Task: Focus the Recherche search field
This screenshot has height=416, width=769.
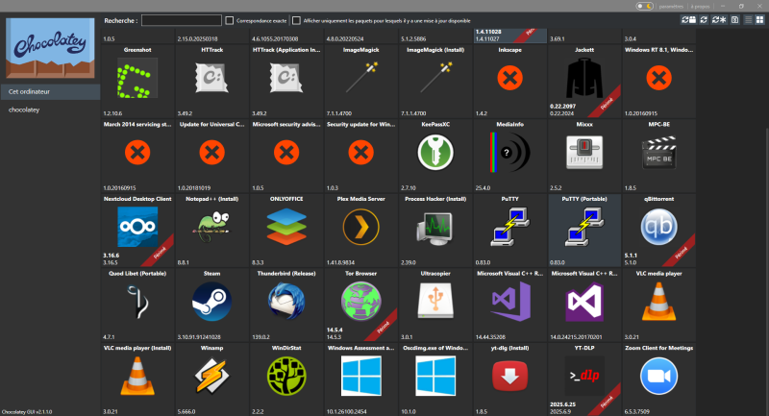Action: pyautogui.click(x=182, y=20)
